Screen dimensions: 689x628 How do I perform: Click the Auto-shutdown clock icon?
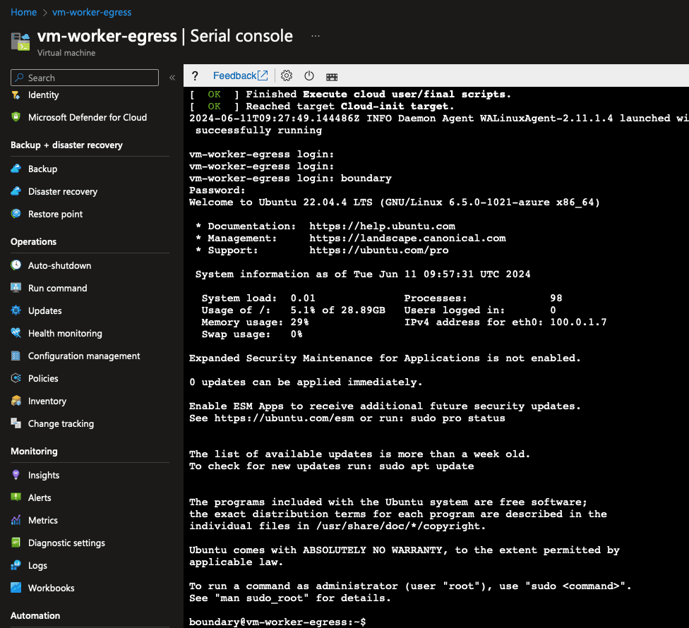click(16, 265)
